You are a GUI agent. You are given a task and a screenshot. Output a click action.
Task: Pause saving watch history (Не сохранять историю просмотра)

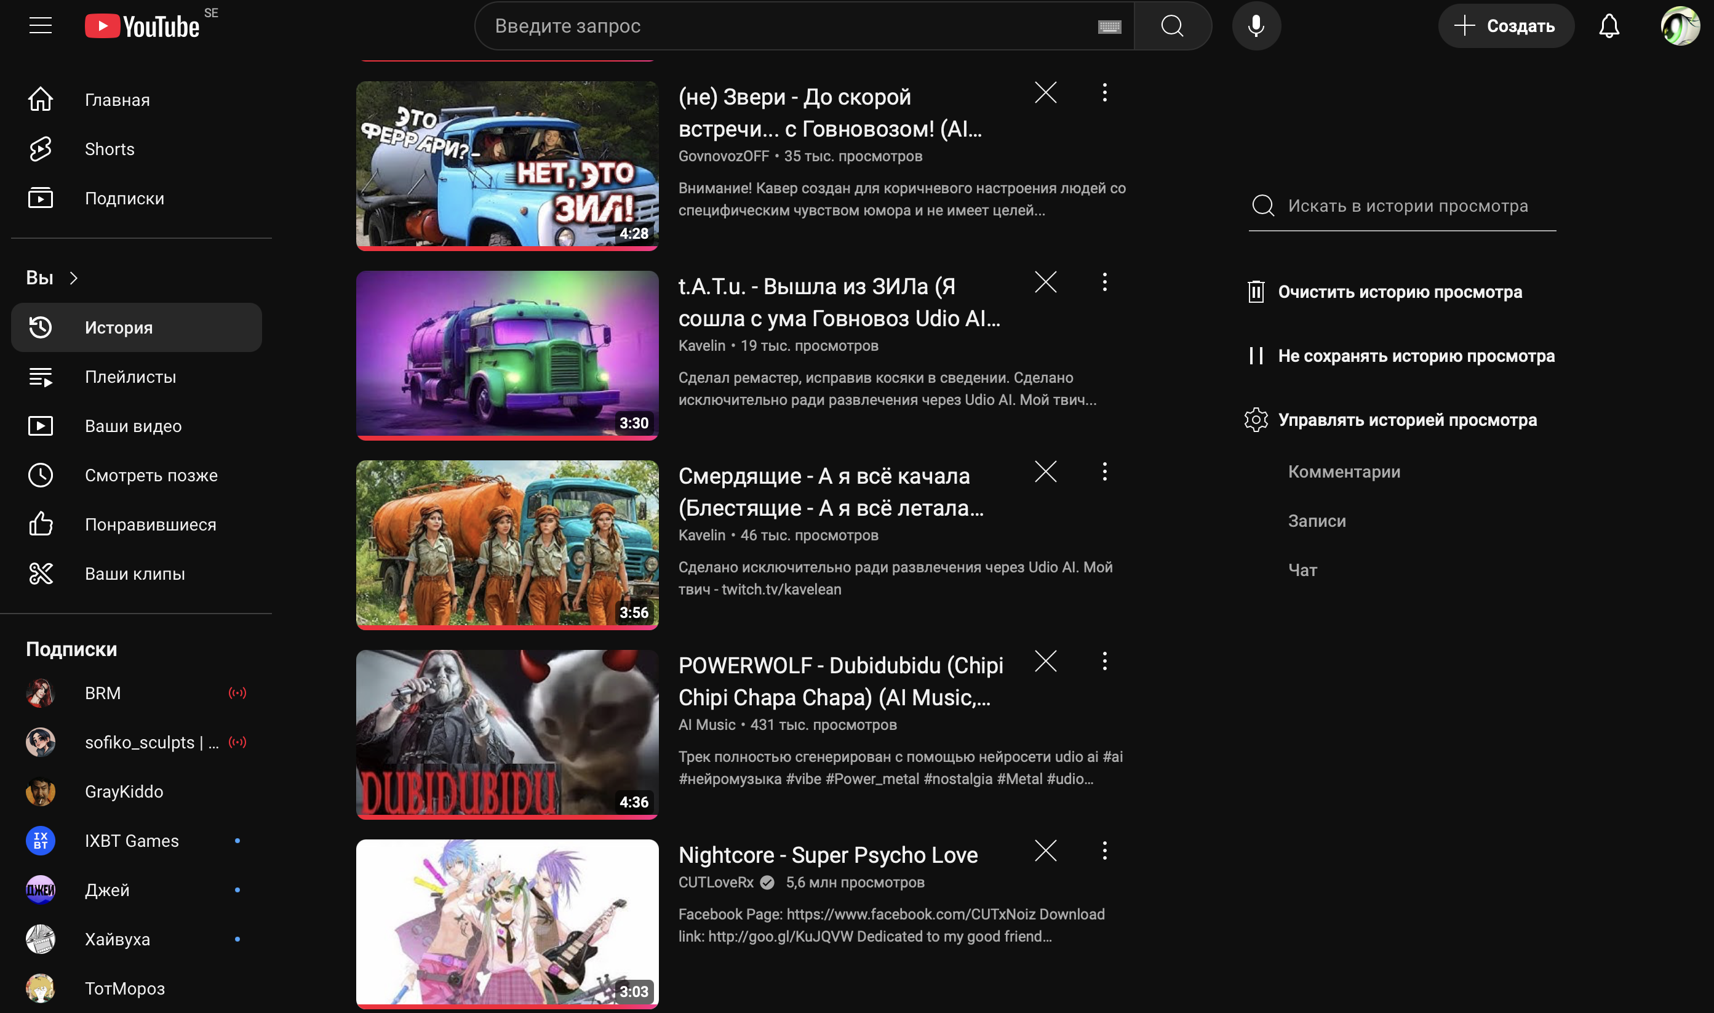[1416, 356]
